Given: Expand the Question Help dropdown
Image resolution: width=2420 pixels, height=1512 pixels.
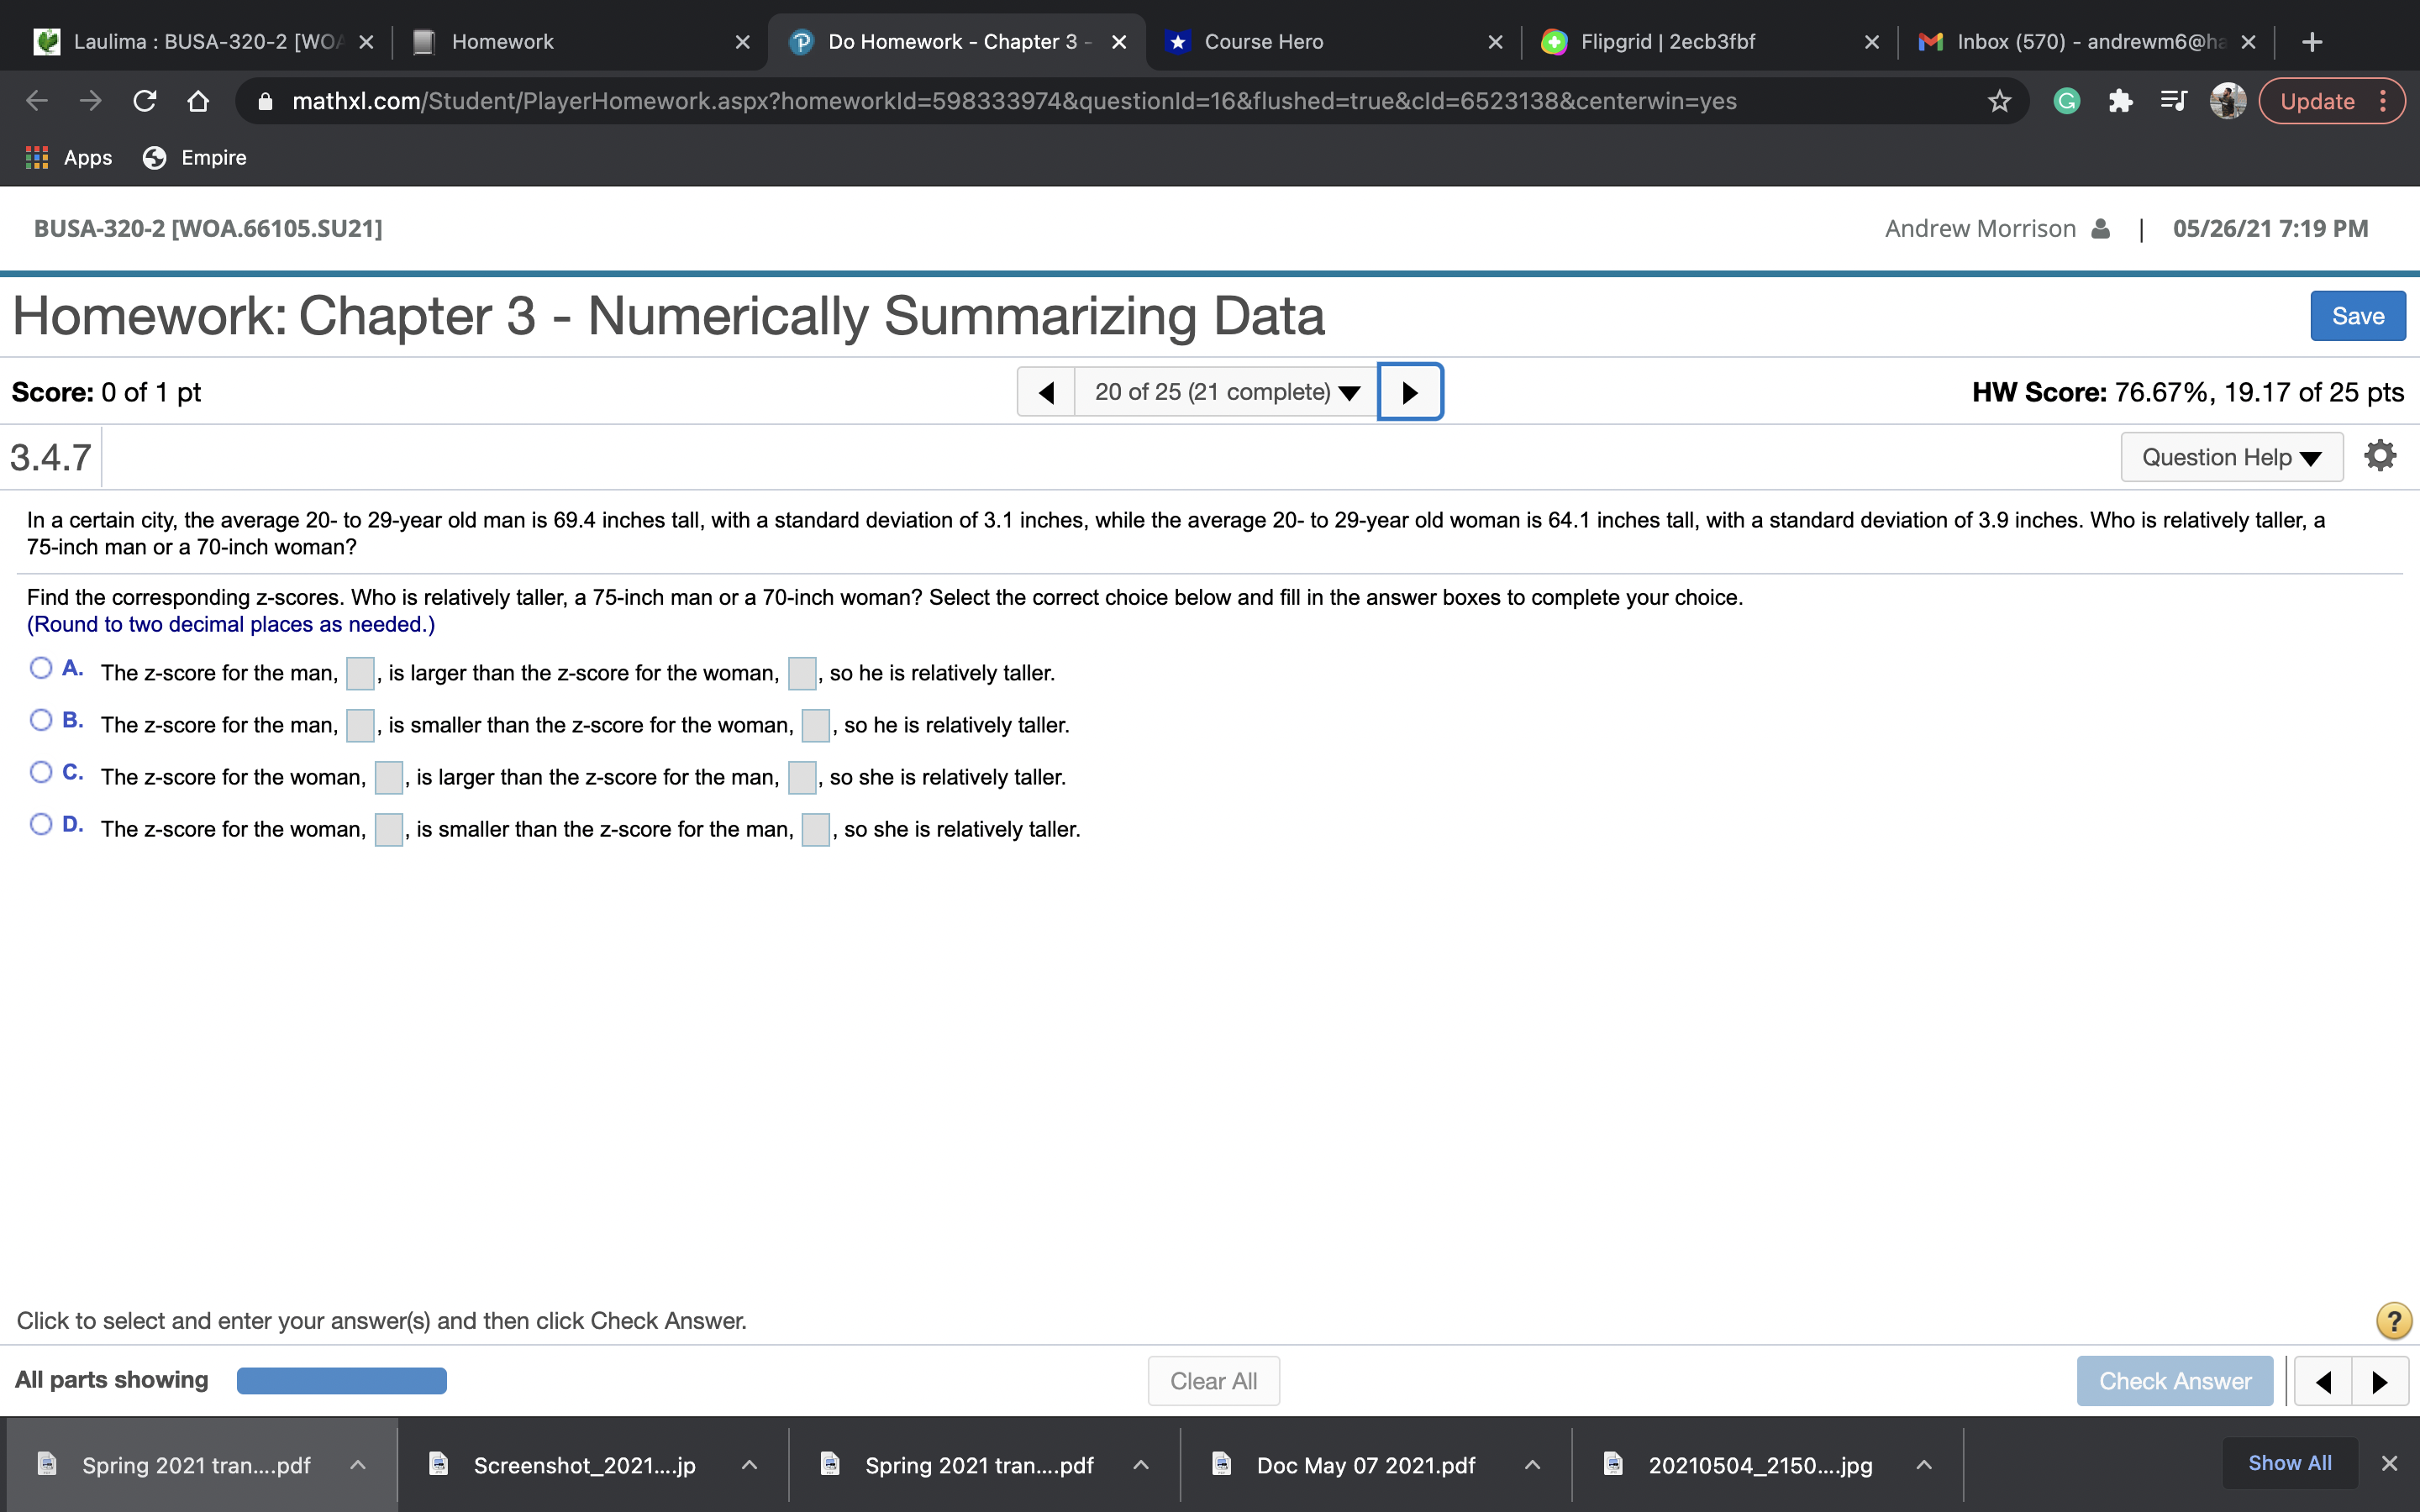Looking at the screenshot, I should point(2231,457).
